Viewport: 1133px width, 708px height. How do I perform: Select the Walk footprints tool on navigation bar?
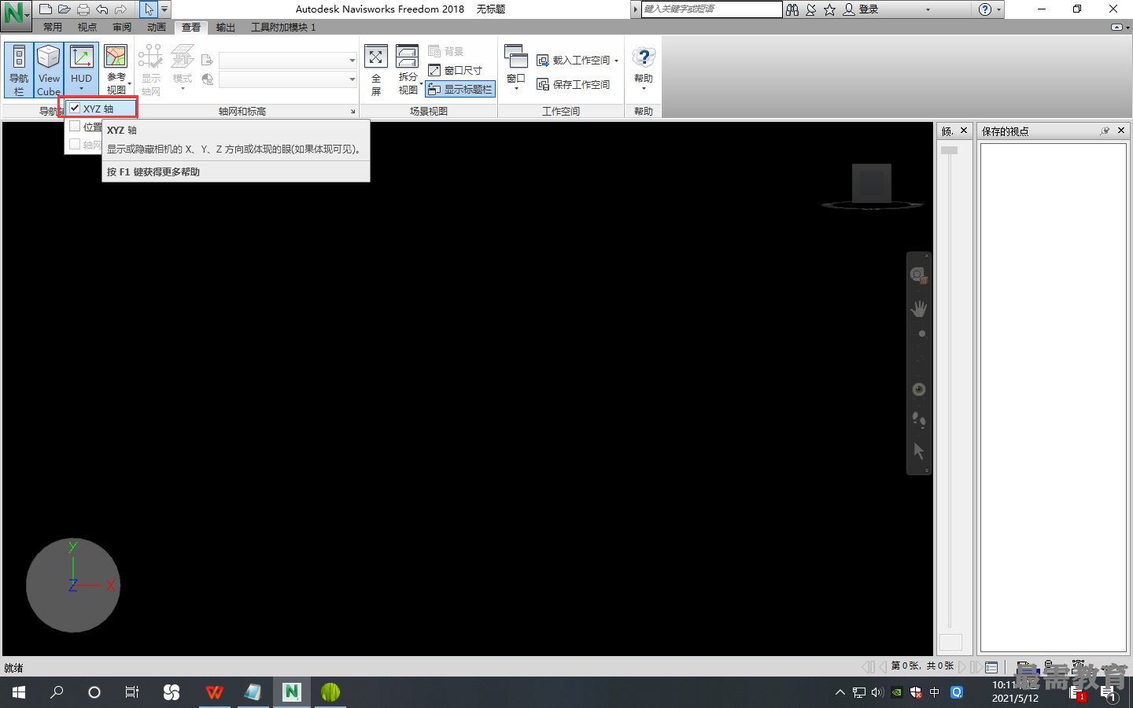(919, 419)
